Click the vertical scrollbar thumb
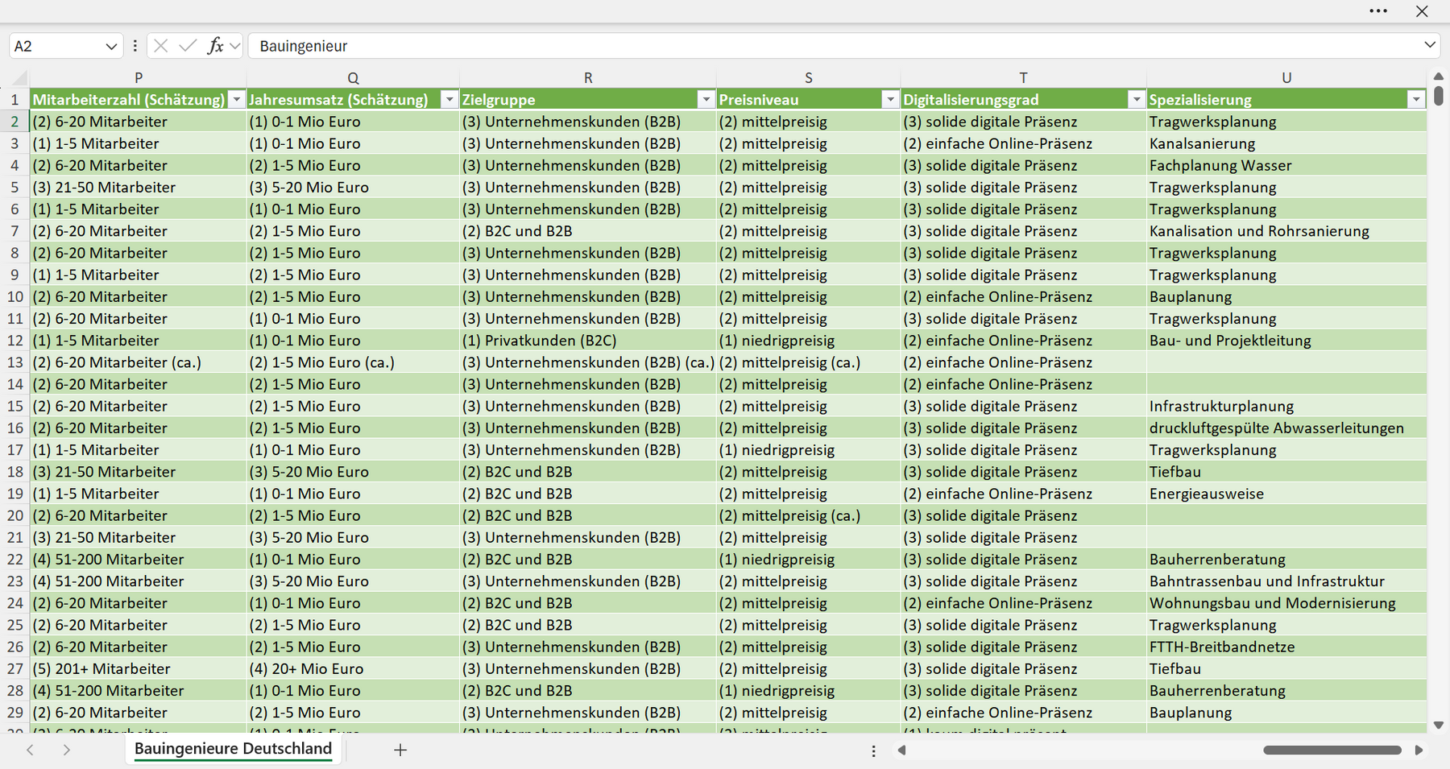1450x769 pixels. 1439,96
